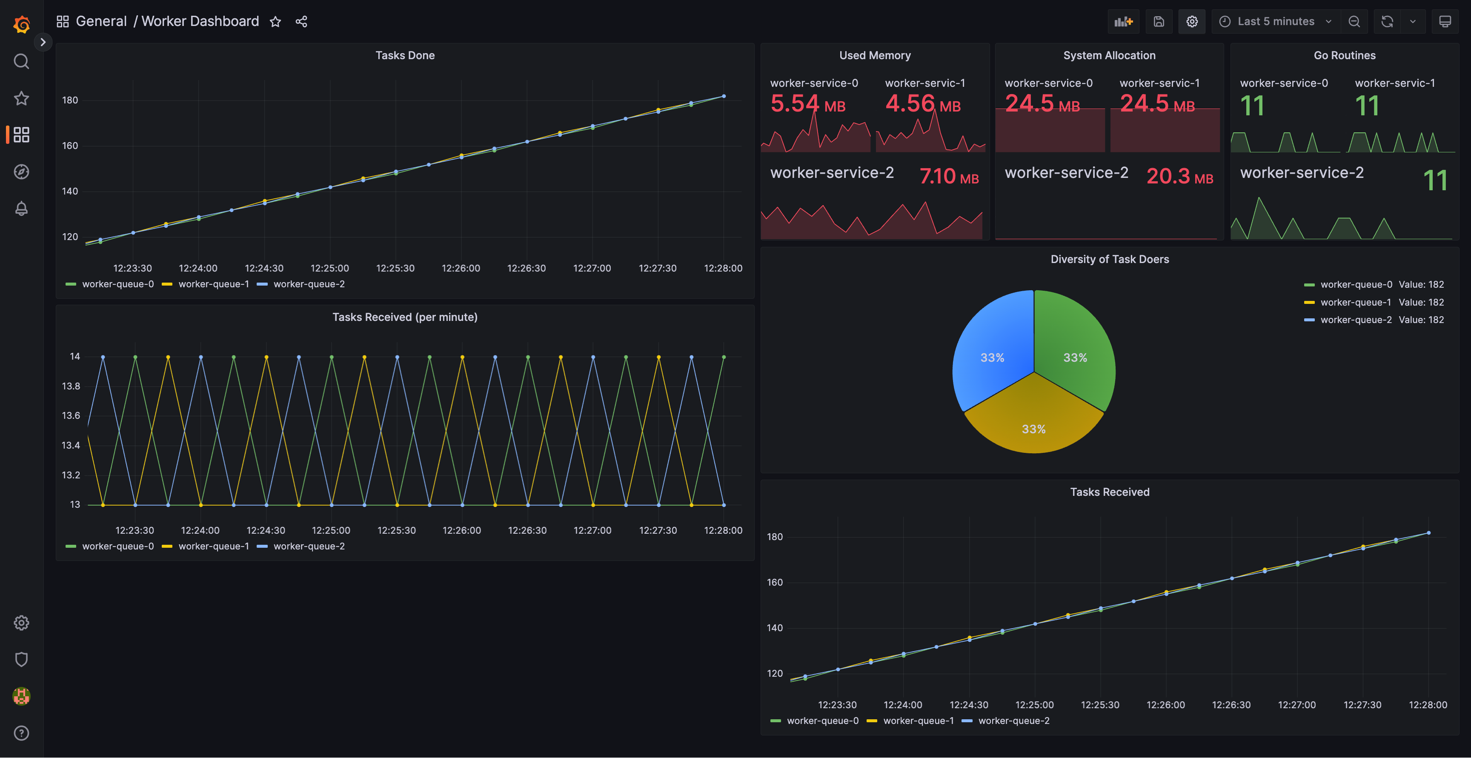This screenshot has width=1471, height=758.
Task: Mark the dashboard as favorite star
Action: coord(275,22)
